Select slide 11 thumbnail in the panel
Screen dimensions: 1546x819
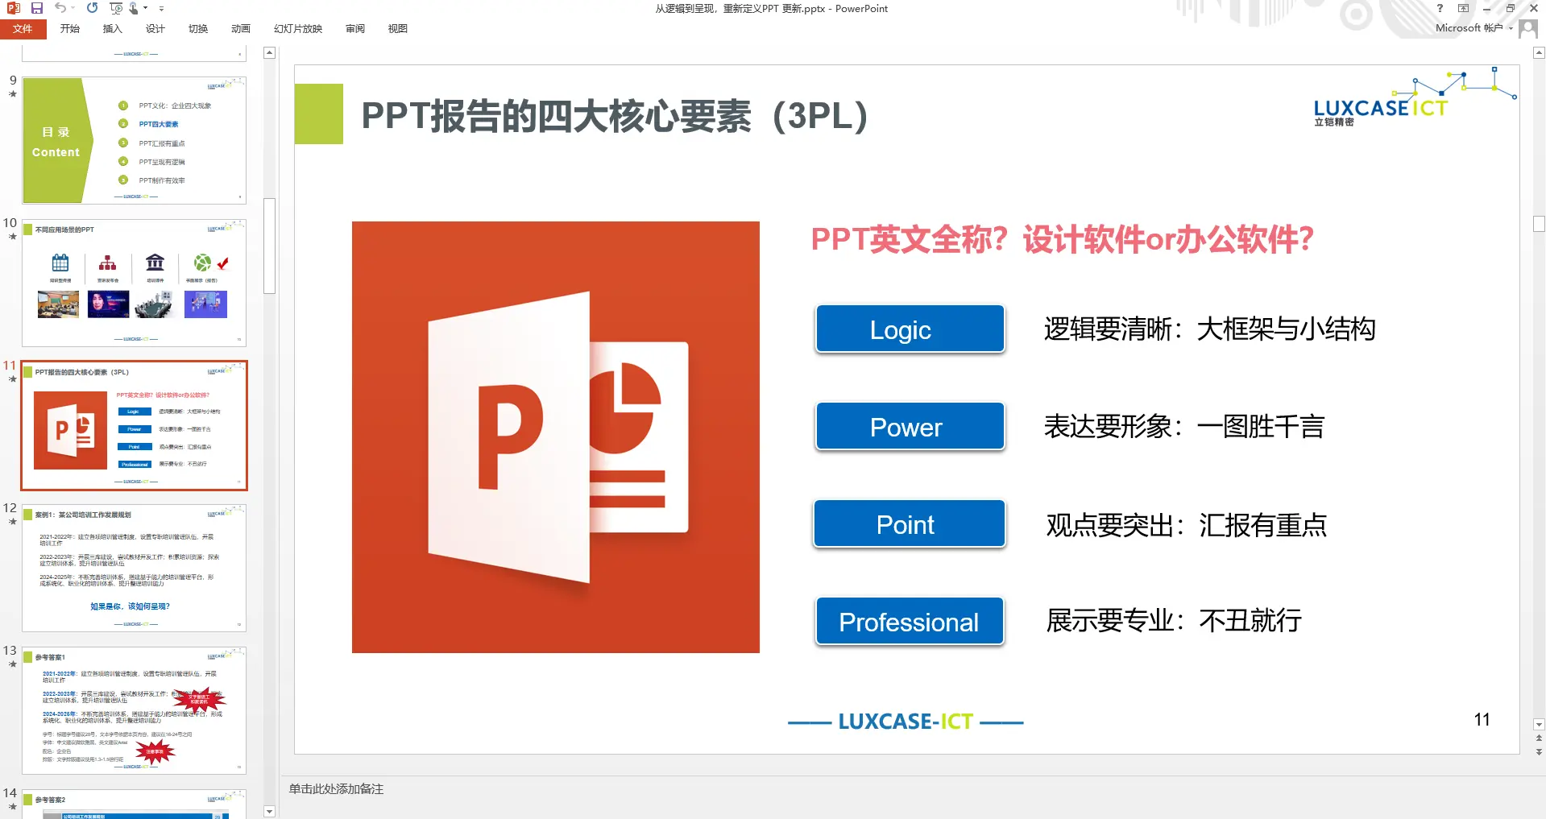click(134, 425)
